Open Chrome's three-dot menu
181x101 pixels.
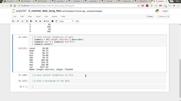point(178,6)
